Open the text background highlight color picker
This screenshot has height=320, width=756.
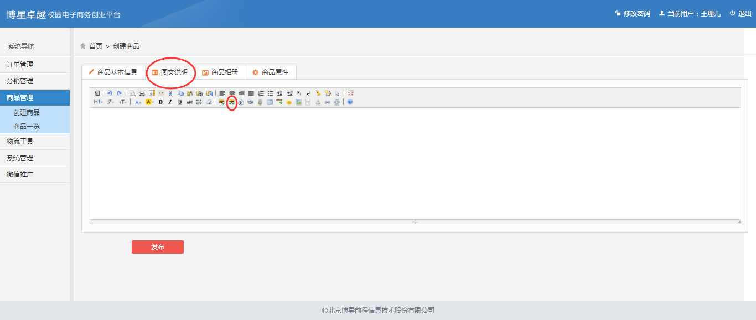coord(149,102)
